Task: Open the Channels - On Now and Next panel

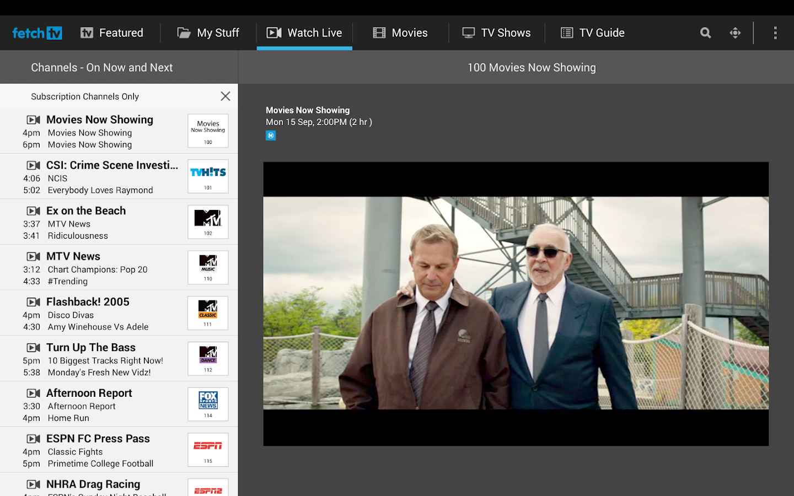Action: pos(101,67)
